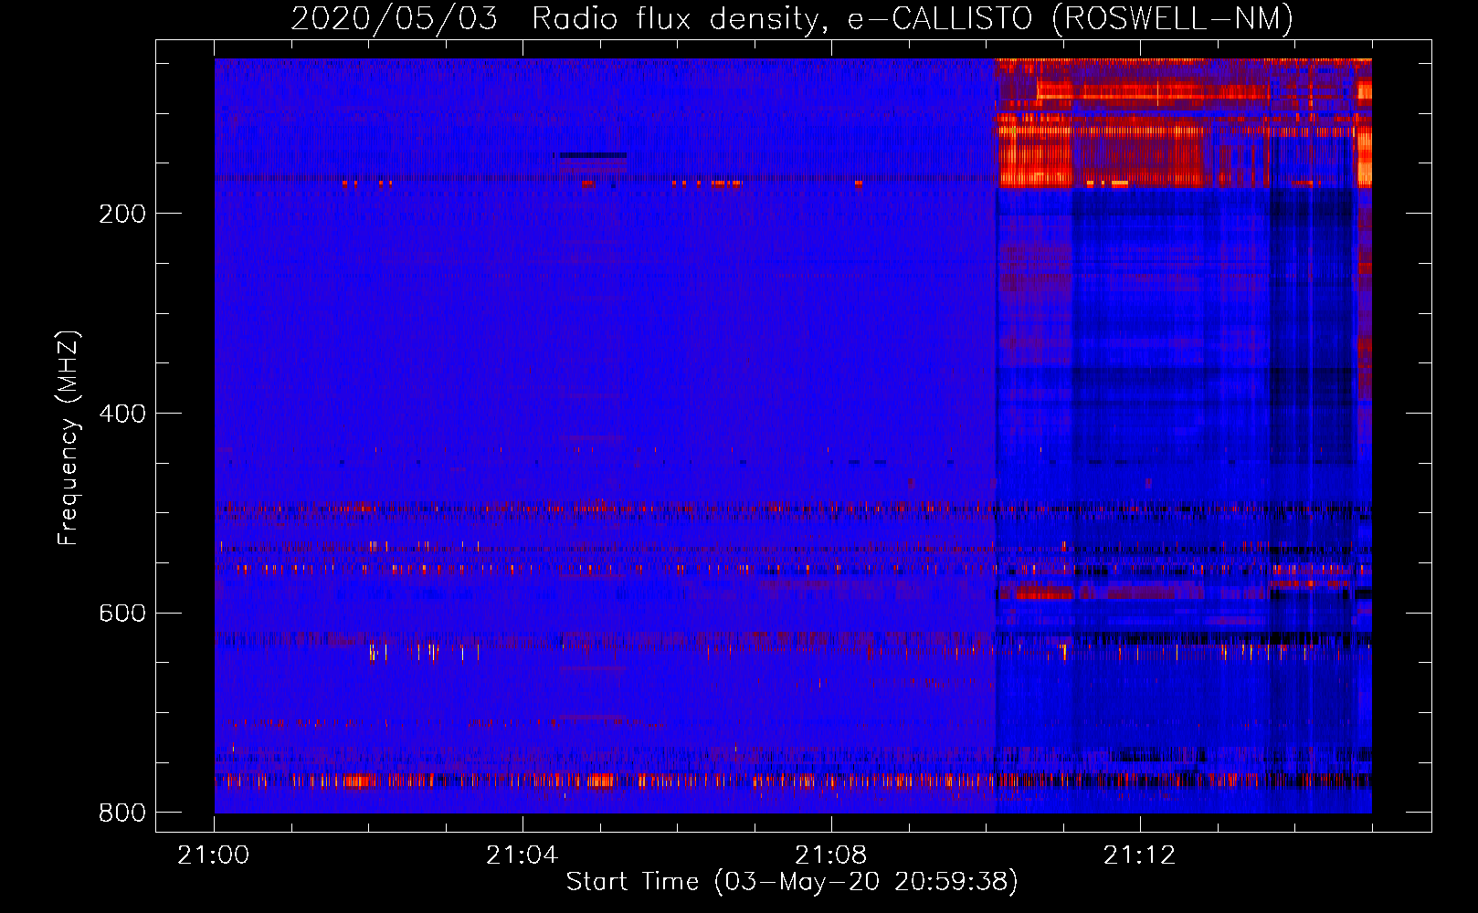Click the 21:00 time tick label
Viewport: 1478px width, 913px height.
coord(214,855)
